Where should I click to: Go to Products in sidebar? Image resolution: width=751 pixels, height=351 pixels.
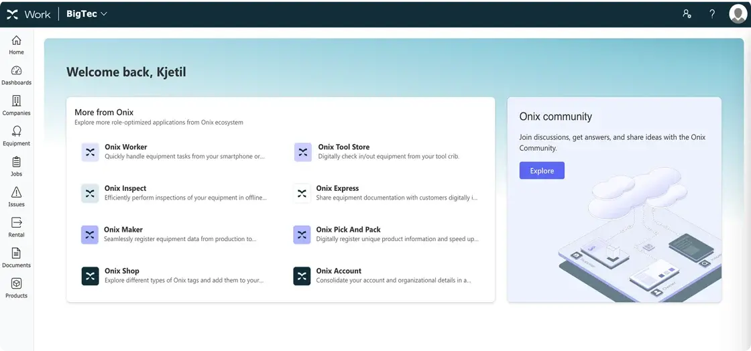tap(16, 288)
